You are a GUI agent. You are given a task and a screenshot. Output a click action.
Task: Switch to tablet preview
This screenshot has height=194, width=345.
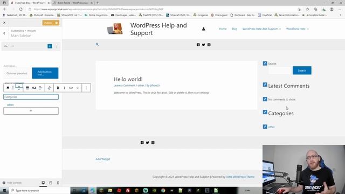(x=51, y=183)
